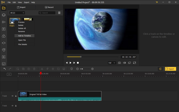The width and height of the screenshot is (179, 112).
Task: Open the Media folder panel in sidebar
Action: [4, 8]
